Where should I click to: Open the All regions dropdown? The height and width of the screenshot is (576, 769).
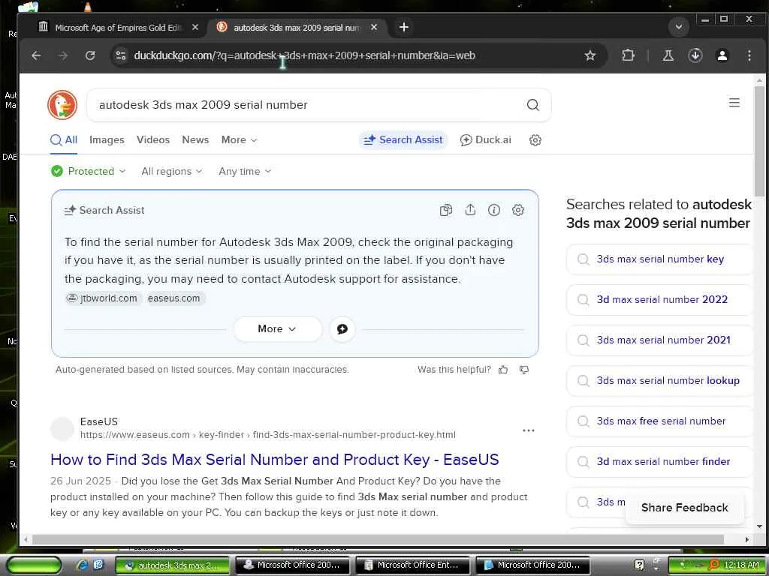point(172,172)
